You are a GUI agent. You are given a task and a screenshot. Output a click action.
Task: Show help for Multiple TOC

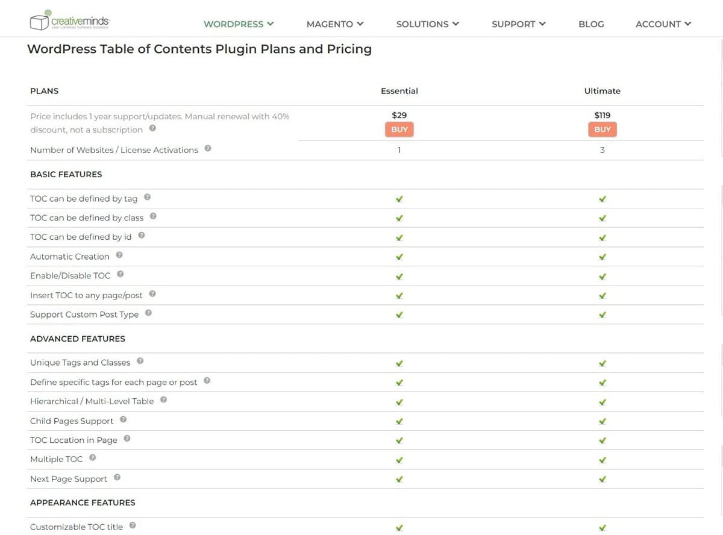click(x=93, y=458)
